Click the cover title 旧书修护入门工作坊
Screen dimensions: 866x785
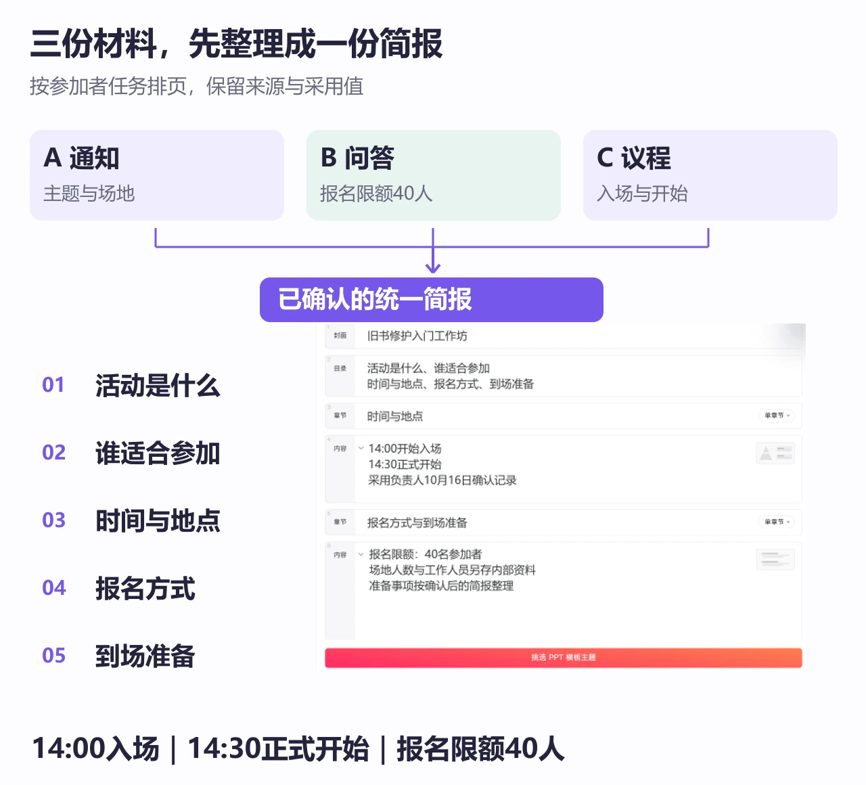click(x=417, y=336)
